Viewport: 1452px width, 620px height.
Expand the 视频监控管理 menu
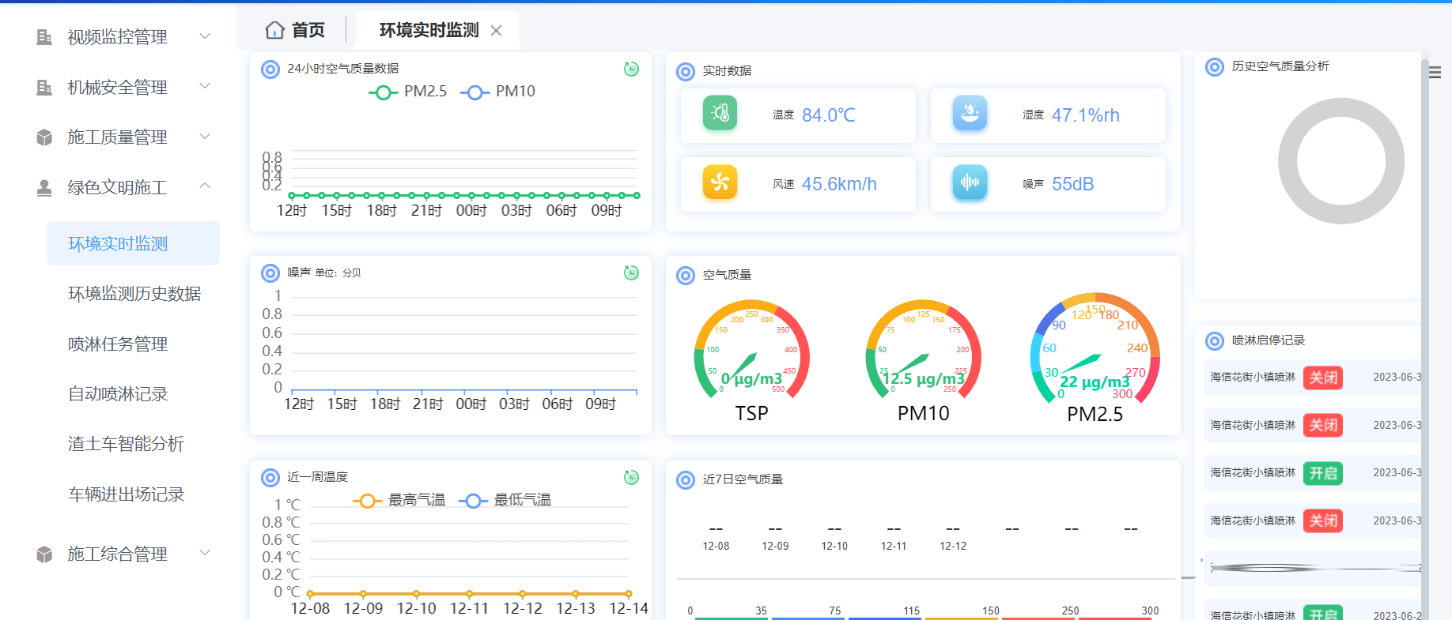coord(117,37)
